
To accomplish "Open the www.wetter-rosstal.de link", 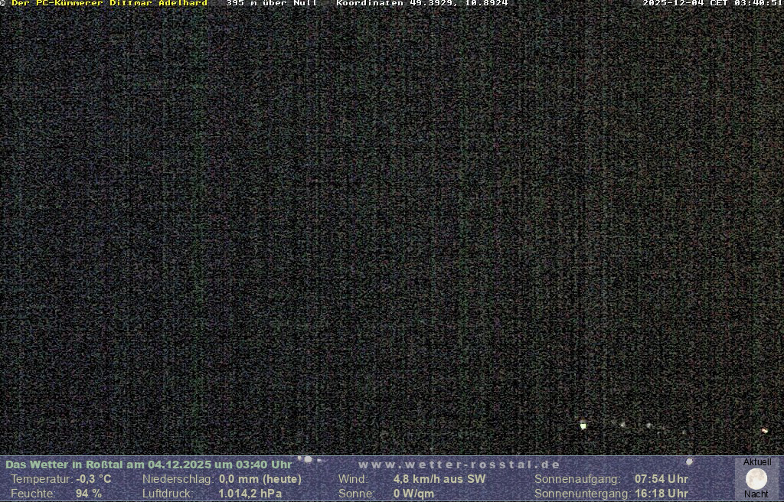I will 459,465.
